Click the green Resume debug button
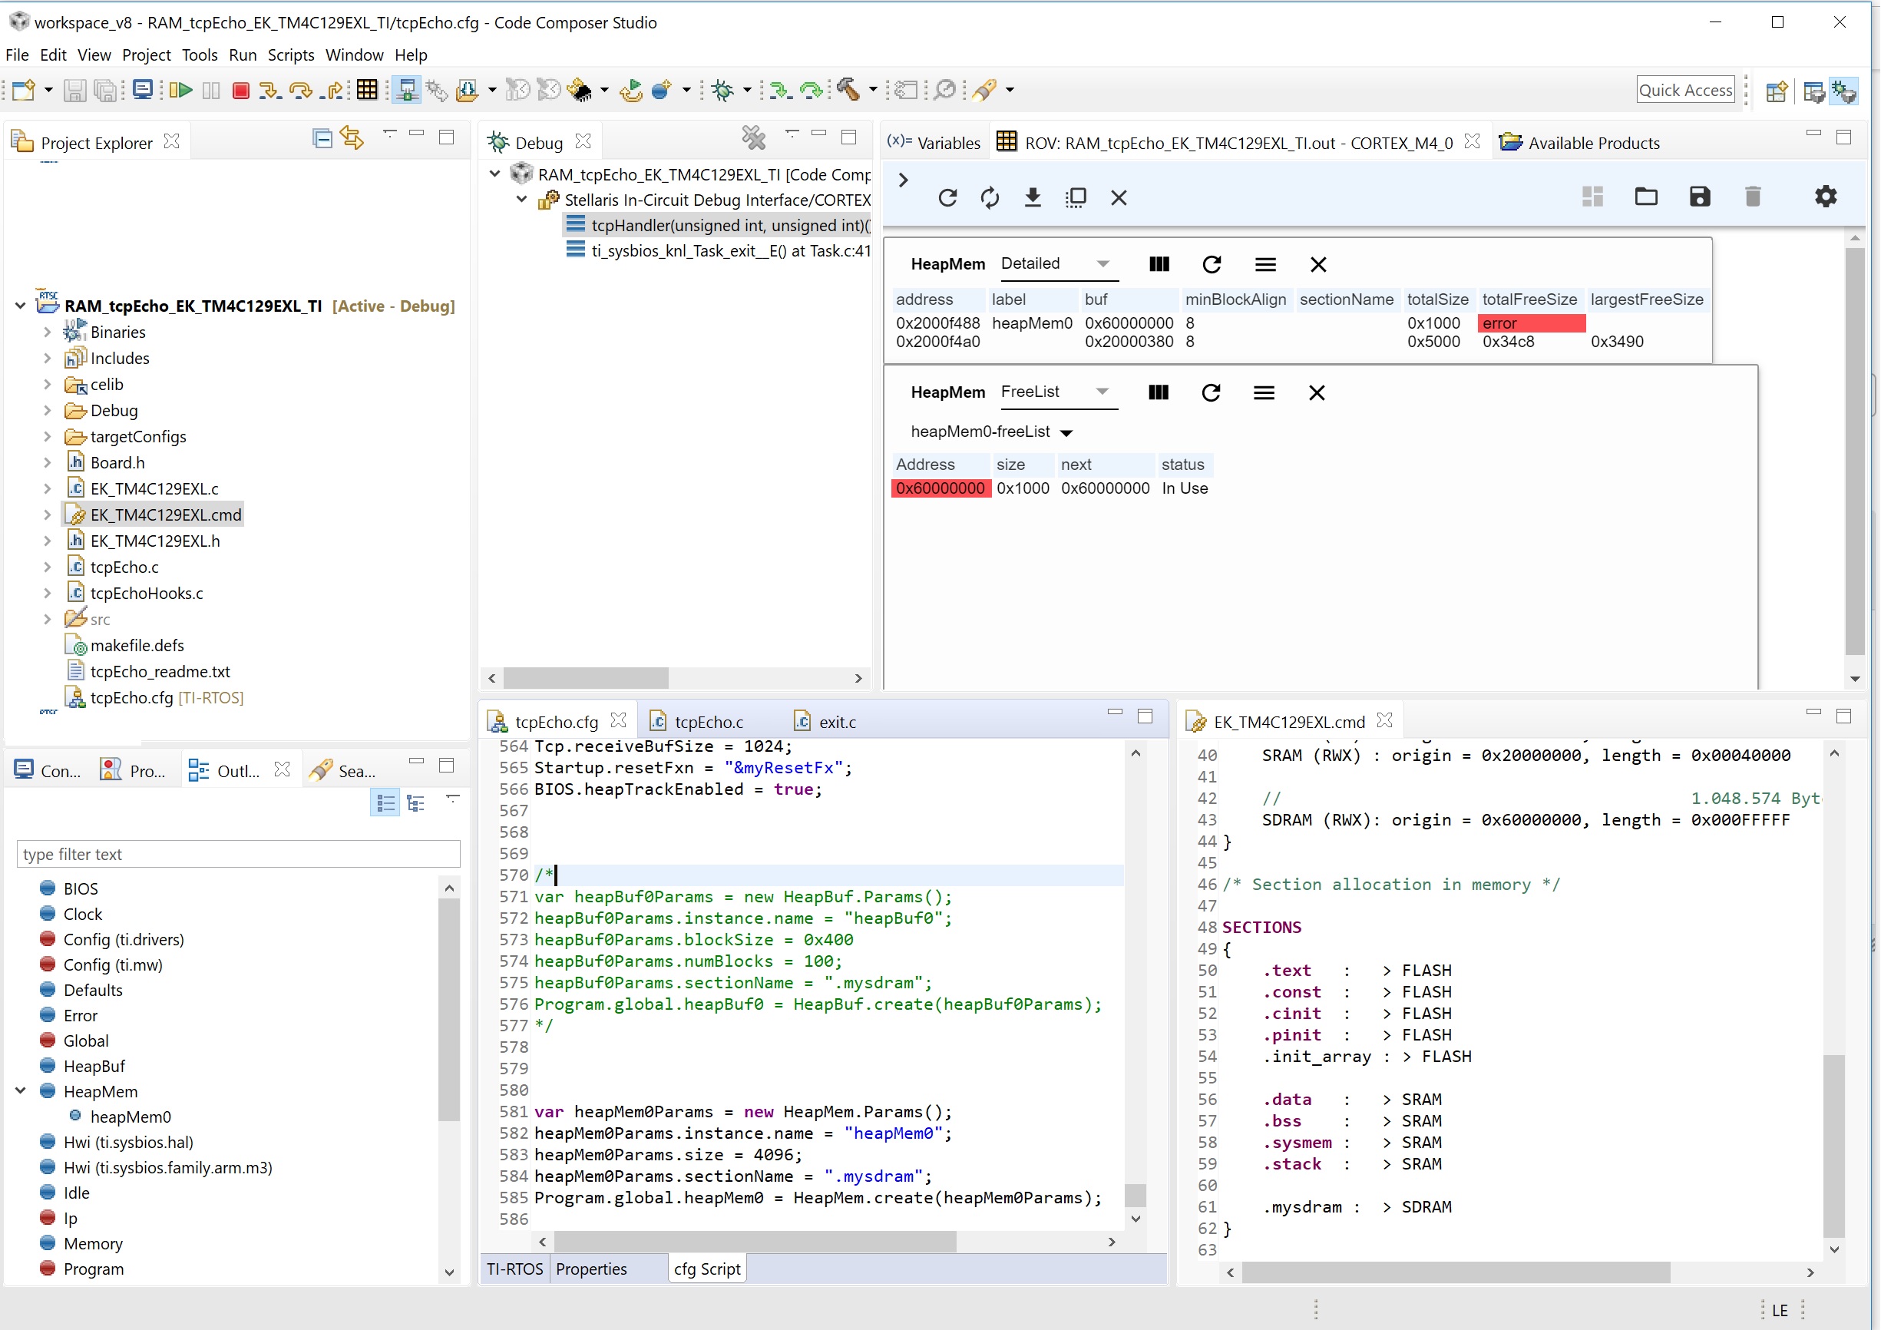This screenshot has height=1330, width=1881. tap(182, 90)
